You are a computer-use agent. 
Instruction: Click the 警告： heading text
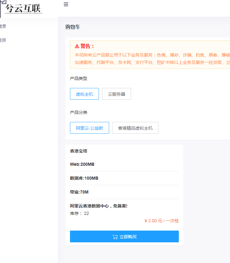[x=88, y=46]
